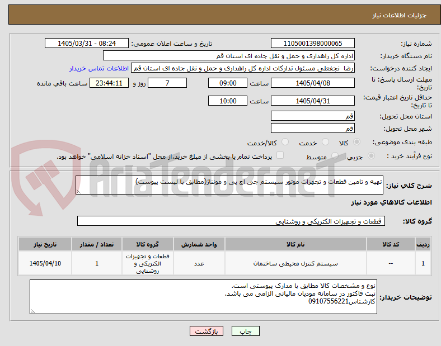Image resolution: width=441 pixels, height=346 pixels.
Task: Click the goods group field
Action: click(231, 221)
